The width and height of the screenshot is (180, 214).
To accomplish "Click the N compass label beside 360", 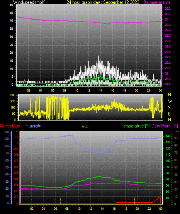I will (x=170, y=94).
